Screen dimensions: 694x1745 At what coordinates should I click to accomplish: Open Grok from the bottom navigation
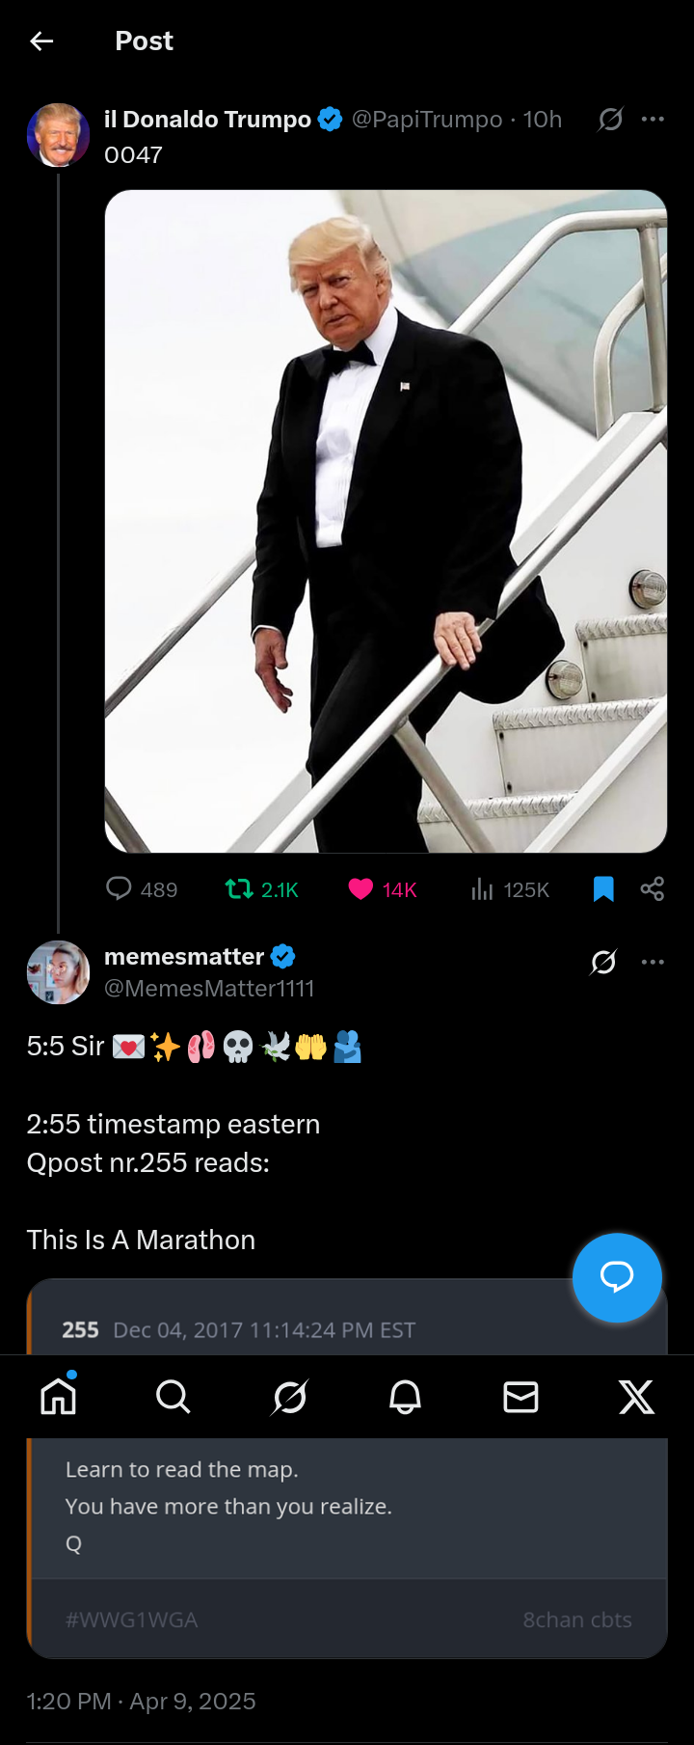(289, 1396)
